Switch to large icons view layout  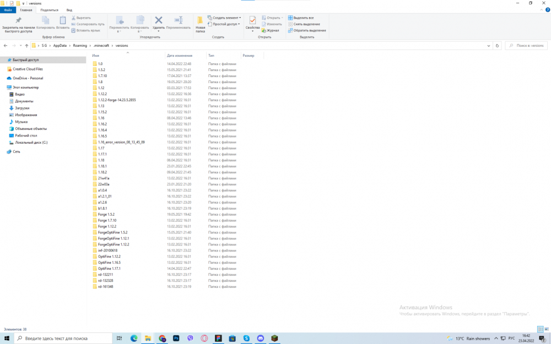[547, 329]
